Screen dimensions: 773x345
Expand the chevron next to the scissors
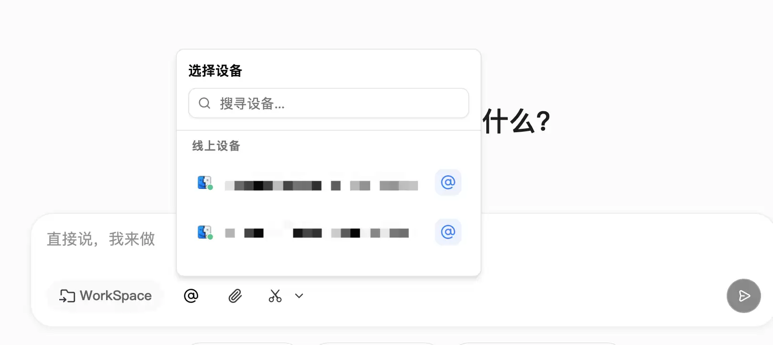point(299,296)
